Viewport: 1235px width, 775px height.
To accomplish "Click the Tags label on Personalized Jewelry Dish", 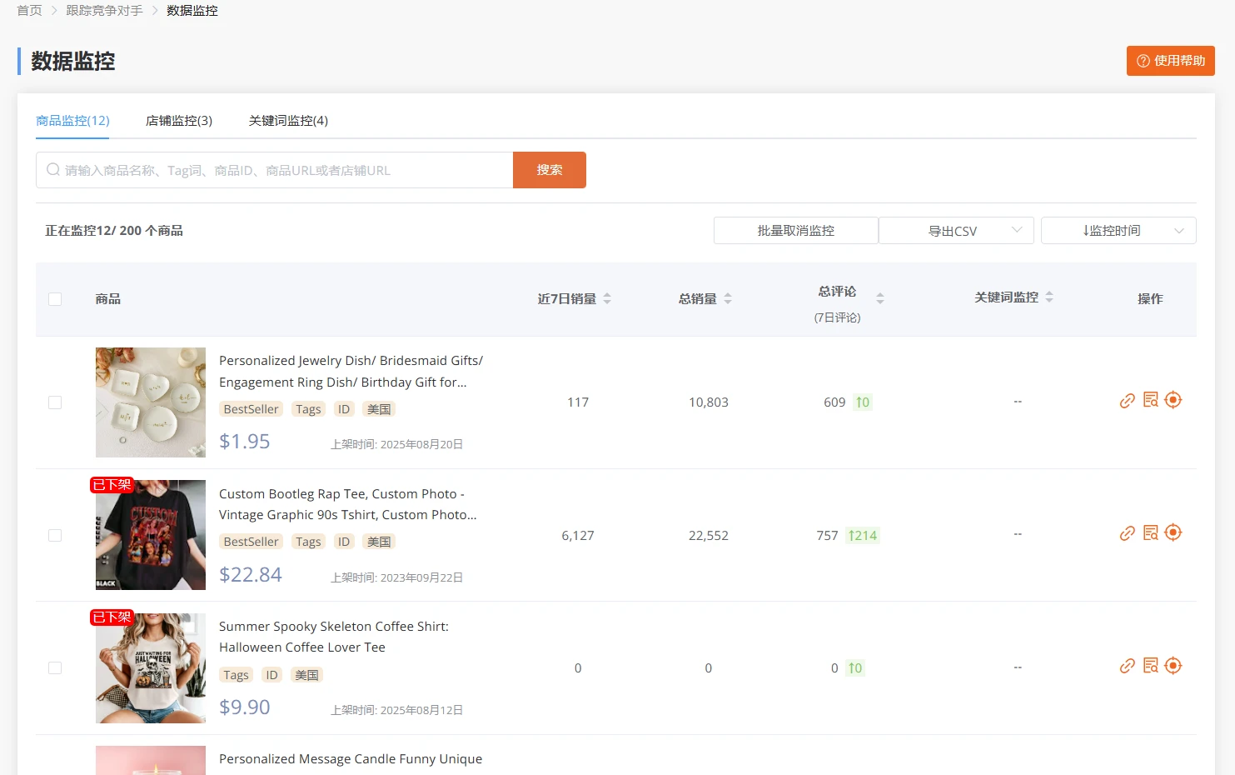I will (x=308, y=409).
